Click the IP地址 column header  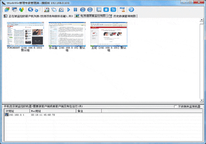(x=17, y=111)
